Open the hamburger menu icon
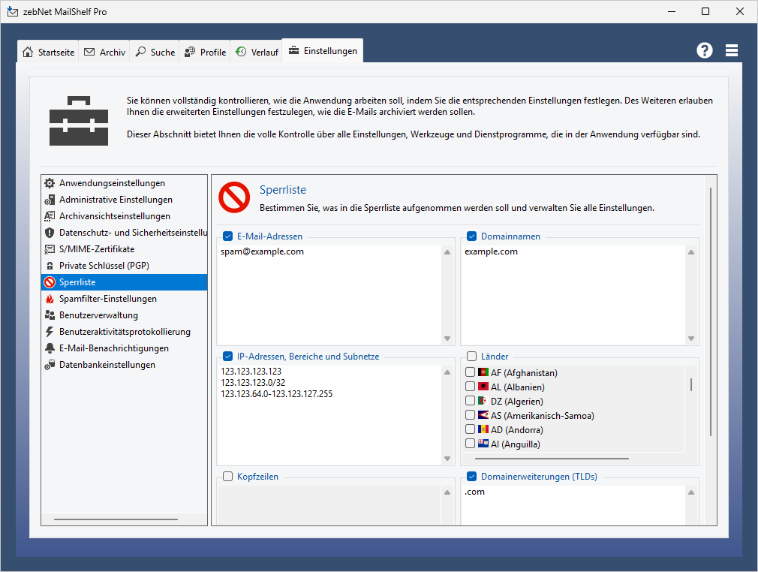 point(732,50)
